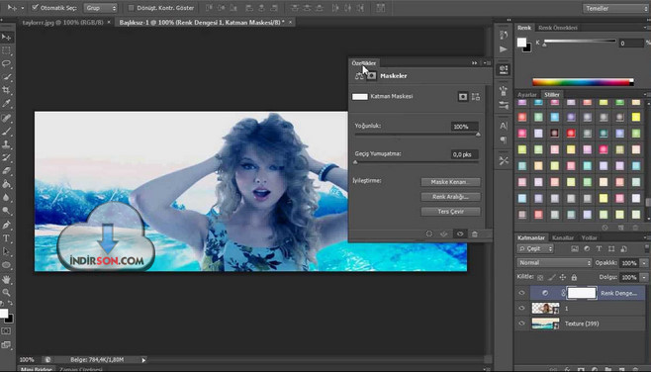Switch to taylorrr.jpg document tab

tap(62, 23)
